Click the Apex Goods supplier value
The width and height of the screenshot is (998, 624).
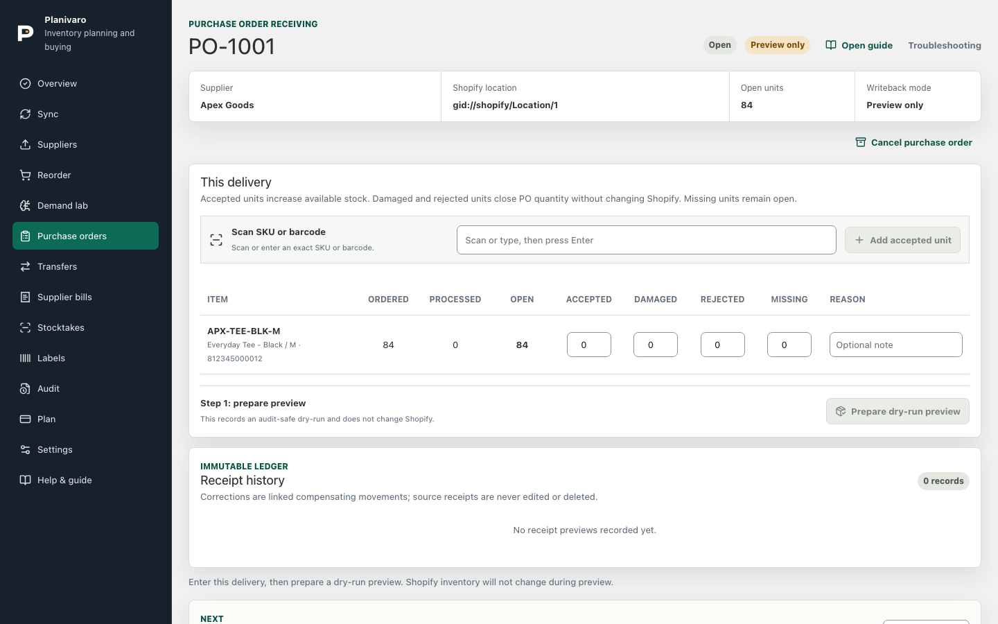click(227, 105)
